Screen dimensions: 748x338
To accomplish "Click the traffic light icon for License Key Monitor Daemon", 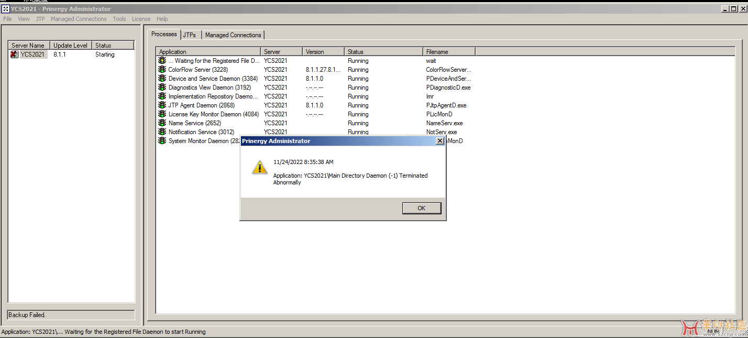I will click(x=162, y=114).
